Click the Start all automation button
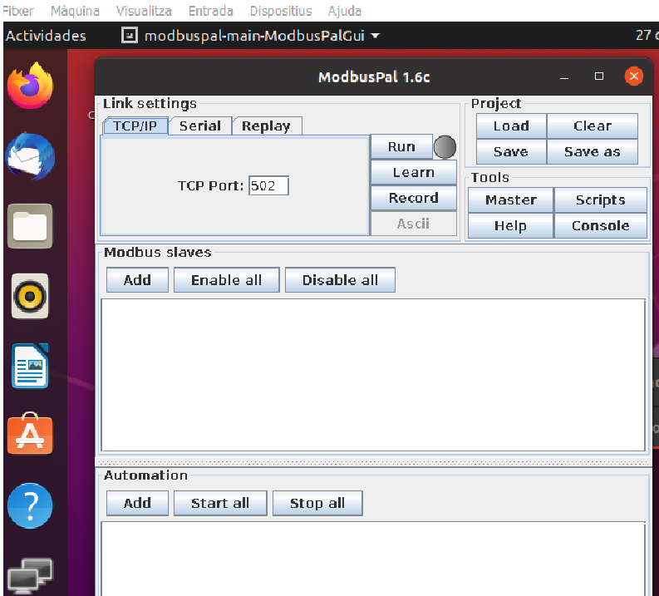Image resolution: width=659 pixels, height=596 pixels. pos(220,503)
